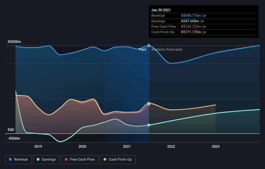Screen dimensions: 265x169
Task: Click the -R$50m y-axis label
Action: (14, 139)
